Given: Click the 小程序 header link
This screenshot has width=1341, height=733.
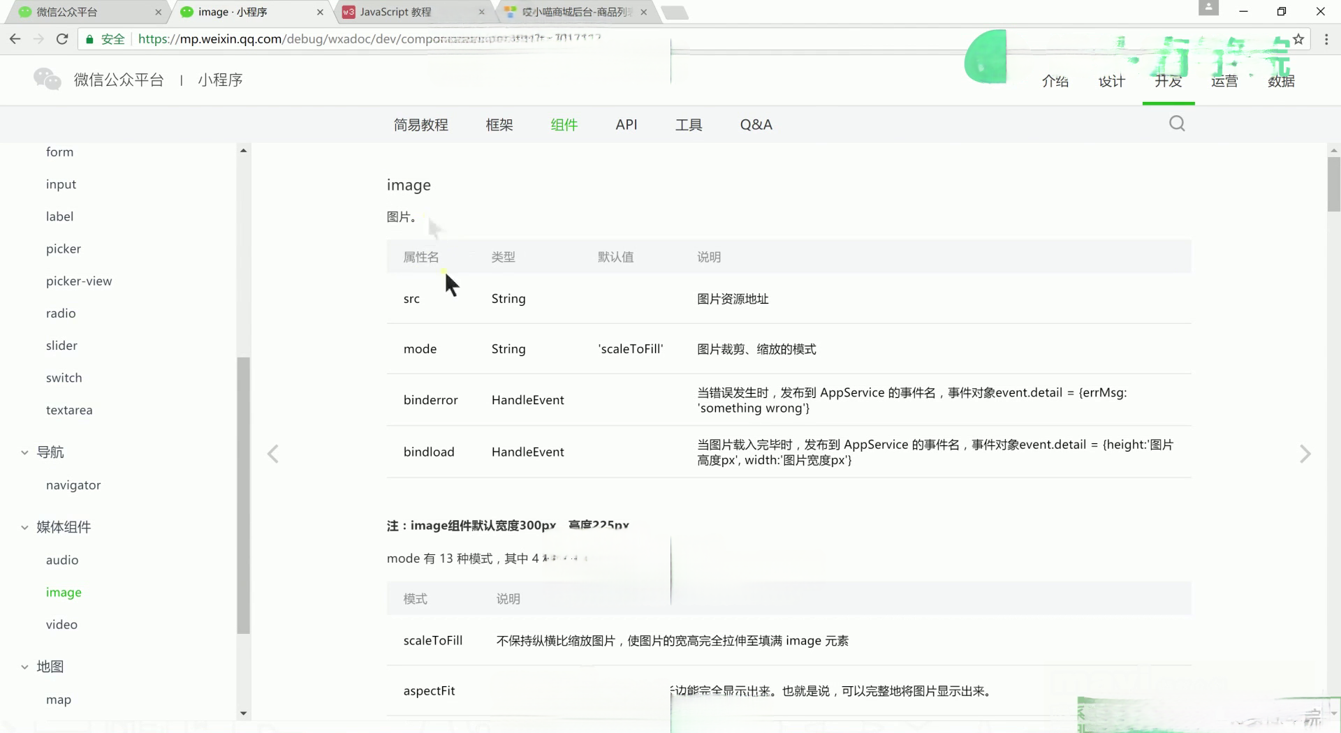Looking at the screenshot, I should [220, 80].
